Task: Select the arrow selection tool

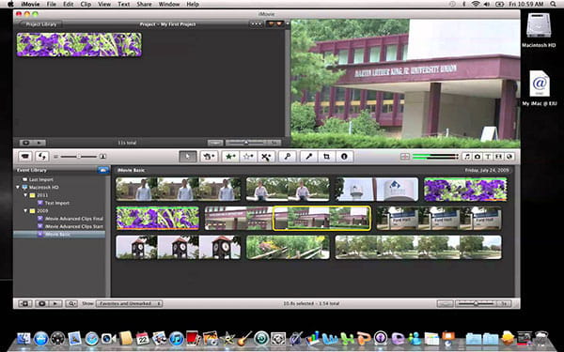Action: point(188,157)
